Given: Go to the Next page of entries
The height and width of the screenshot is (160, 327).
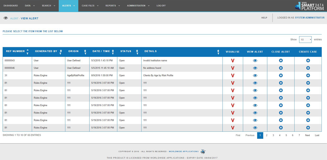Looking at the screenshot, I should click(307, 135).
